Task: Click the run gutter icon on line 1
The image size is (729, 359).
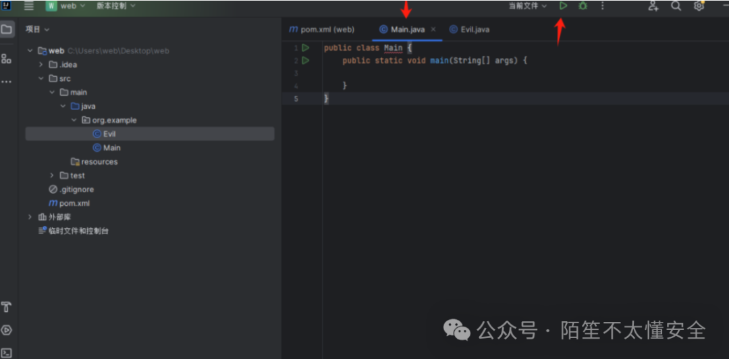Action: point(306,48)
